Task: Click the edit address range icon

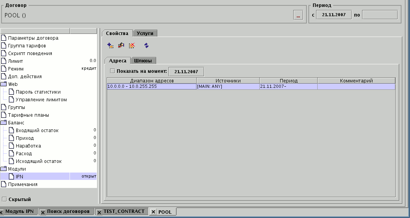Action: pos(121,46)
